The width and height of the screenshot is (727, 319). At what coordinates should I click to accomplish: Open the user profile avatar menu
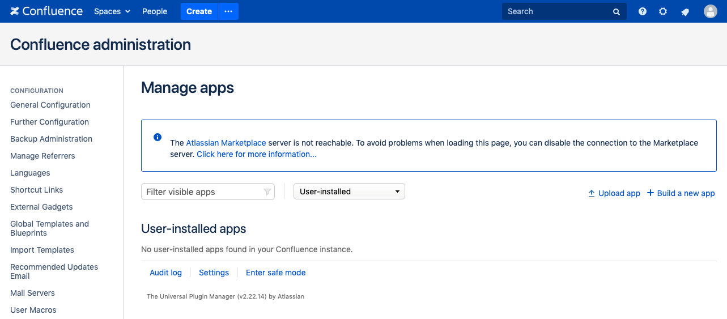[x=711, y=11]
